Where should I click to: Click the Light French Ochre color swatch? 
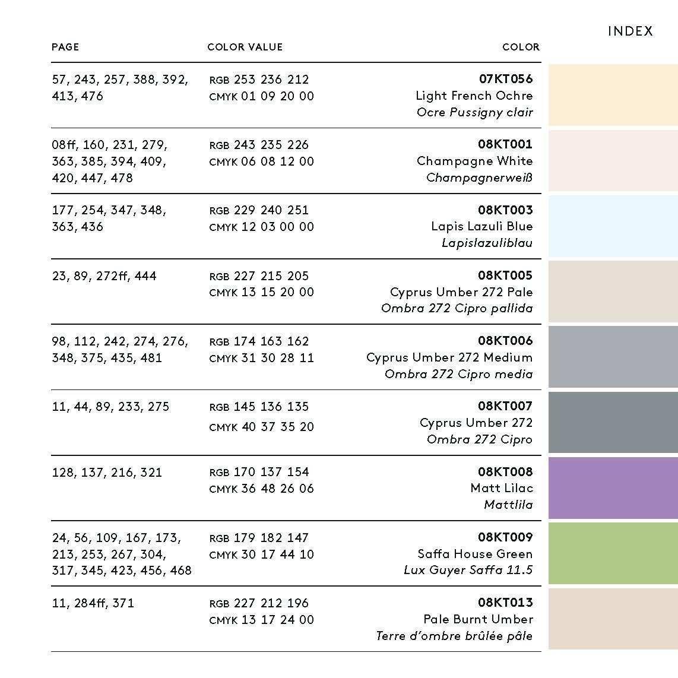pos(613,95)
